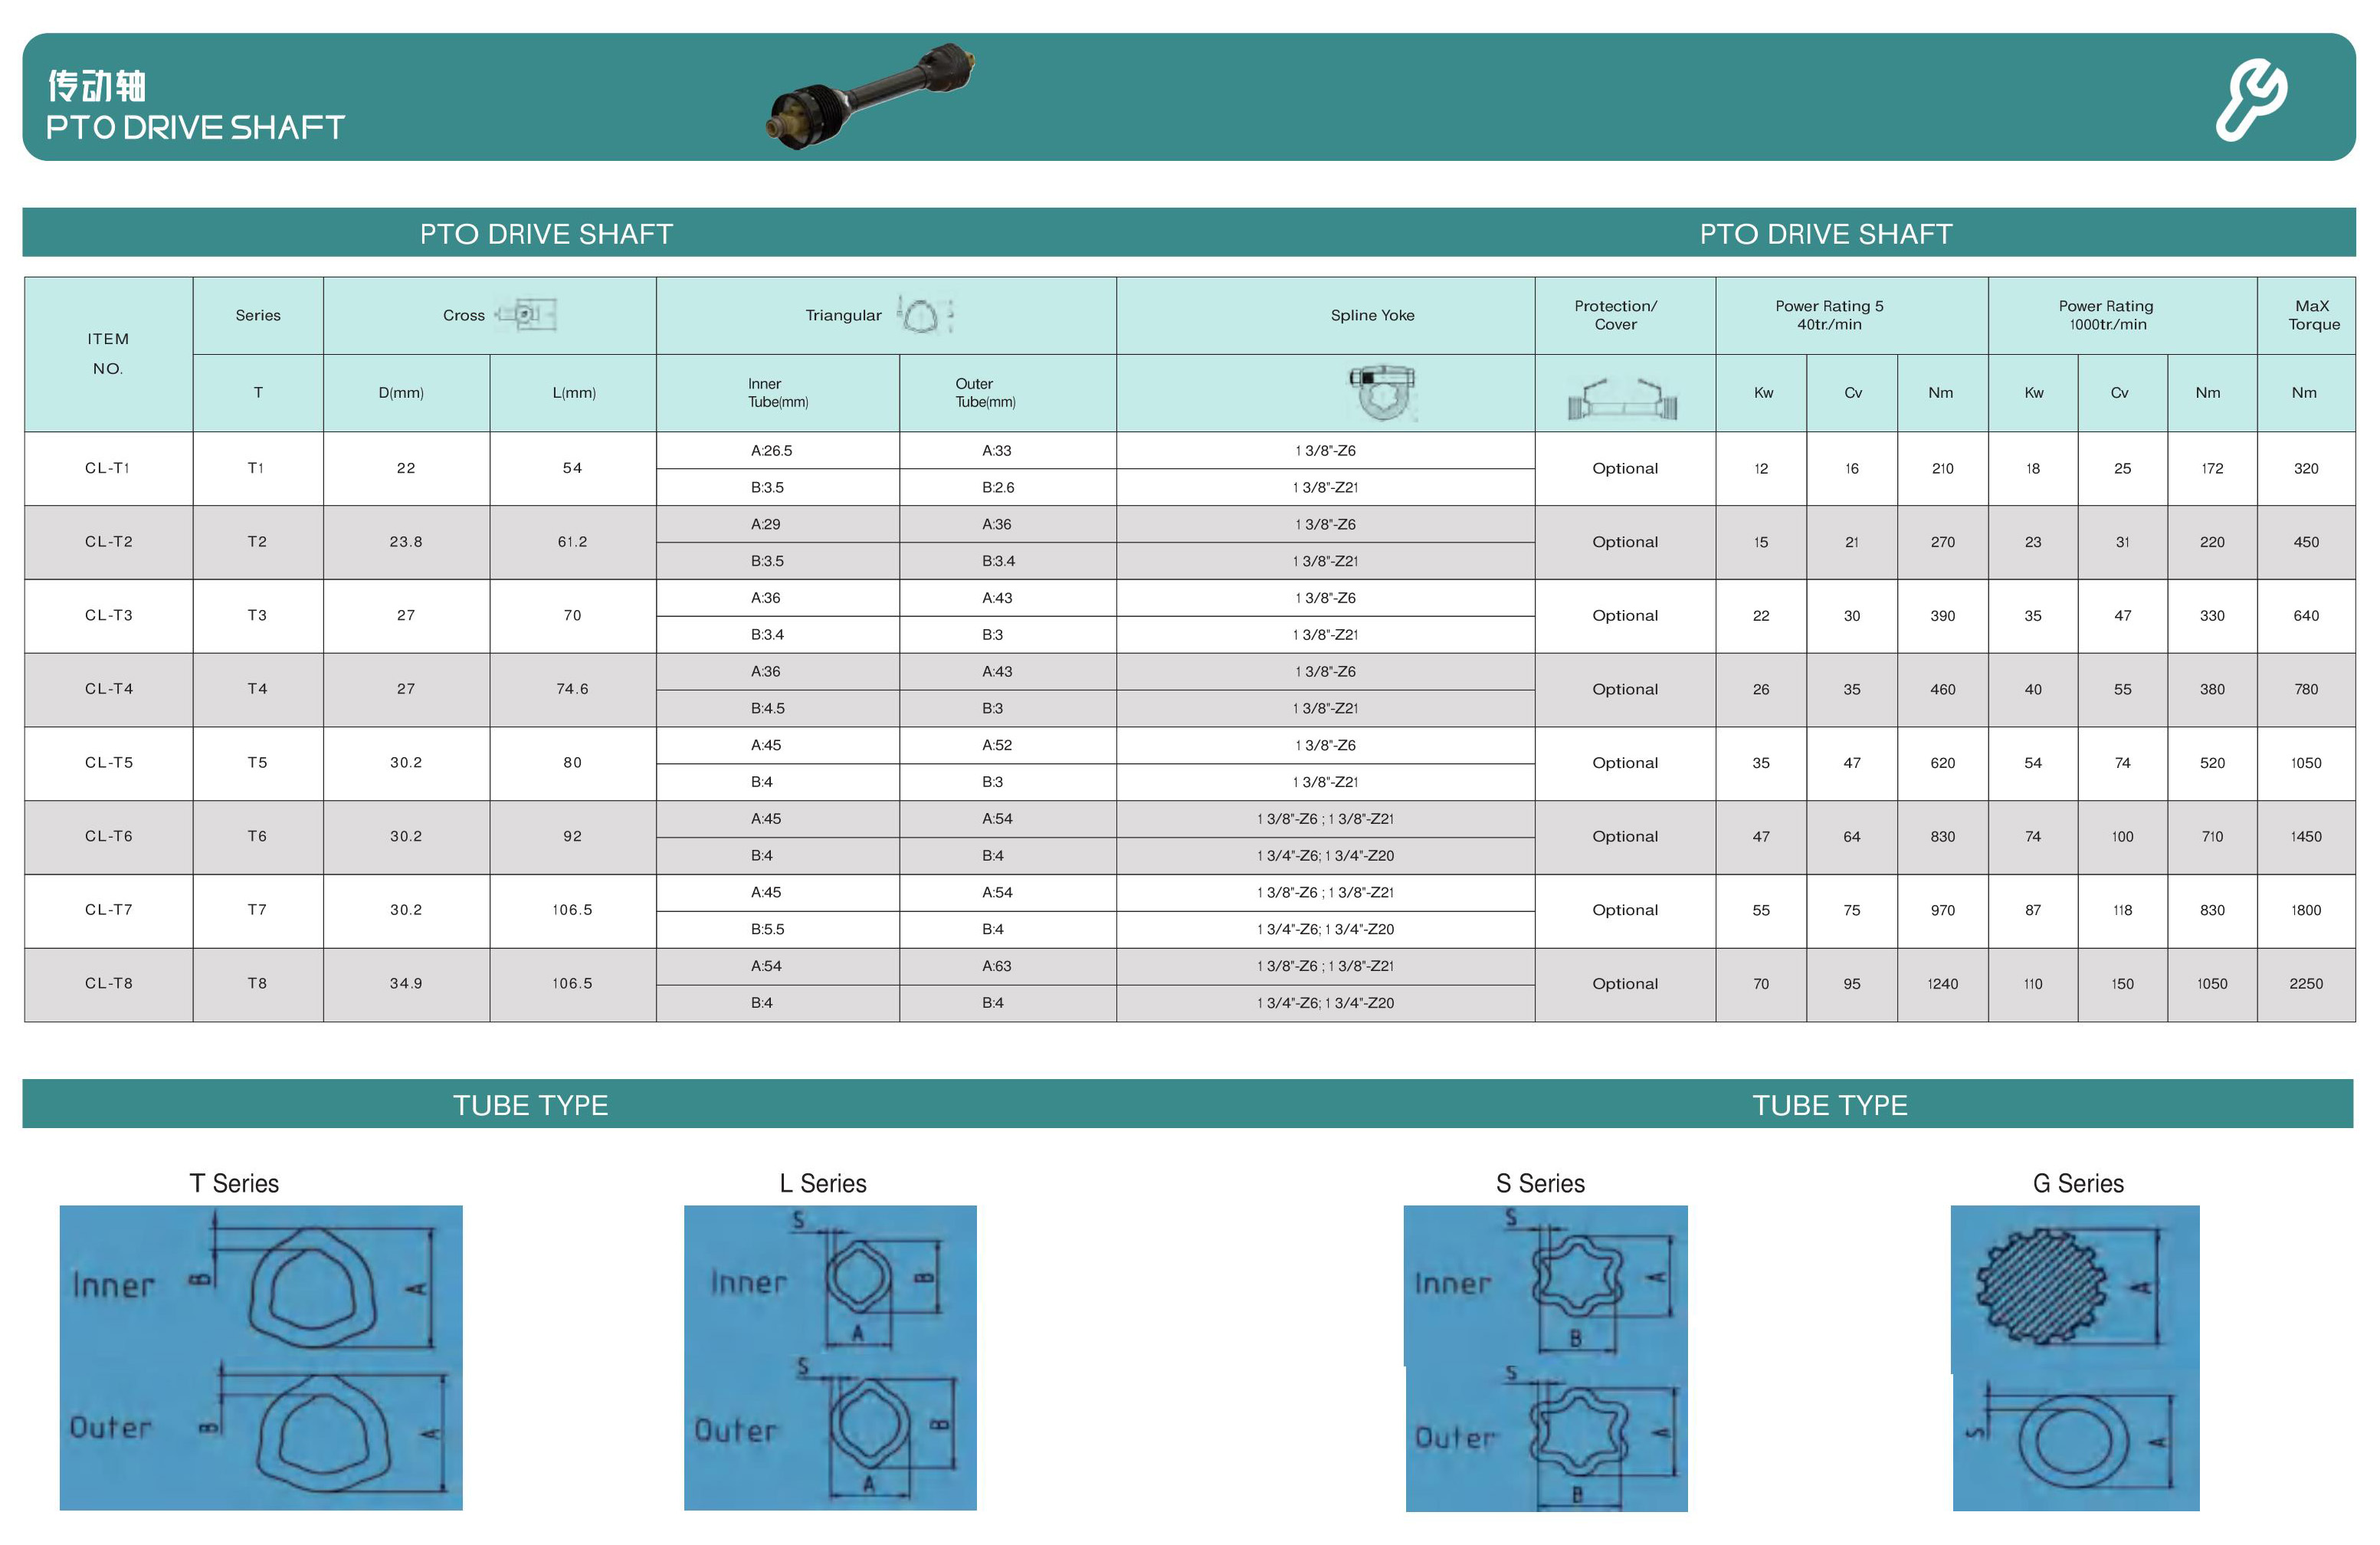Click the Max Torque column header

[x=2312, y=315]
